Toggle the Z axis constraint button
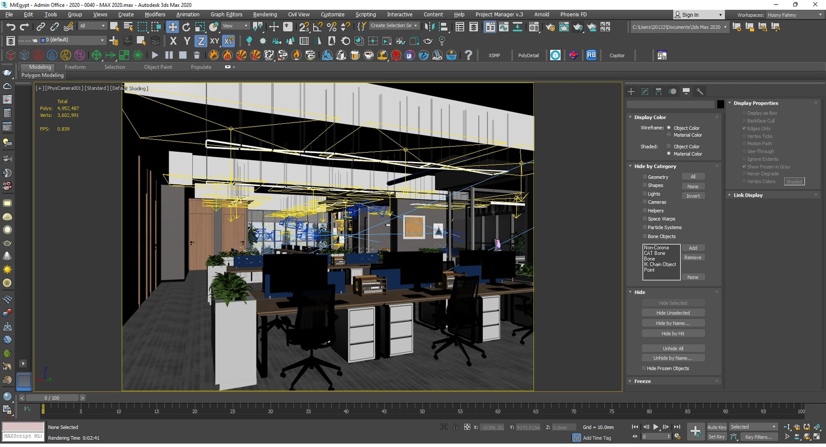This screenshot has width=826, height=447. pos(201,41)
